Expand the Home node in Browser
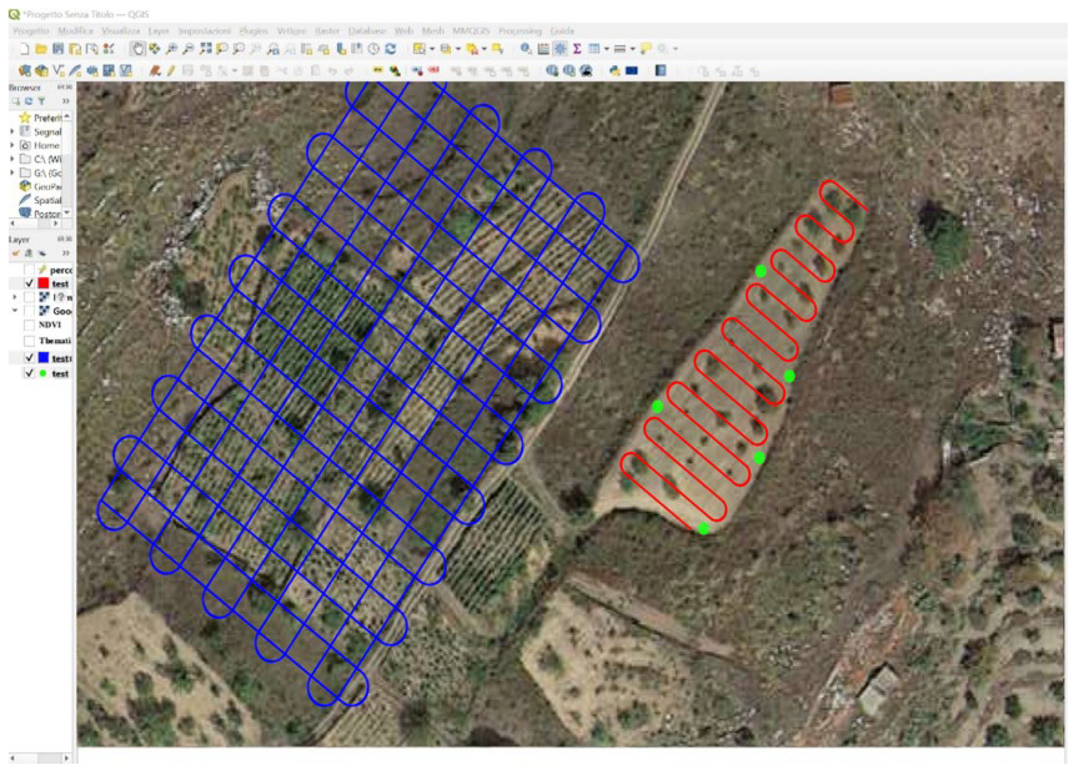 point(12,145)
